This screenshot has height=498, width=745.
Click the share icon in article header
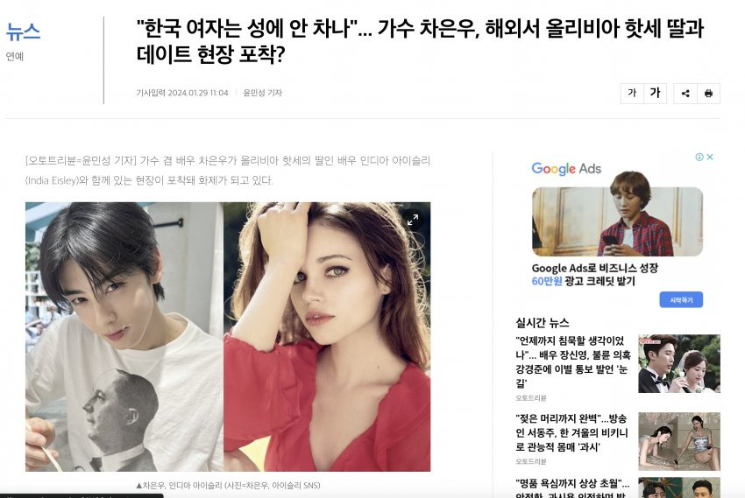tap(685, 94)
